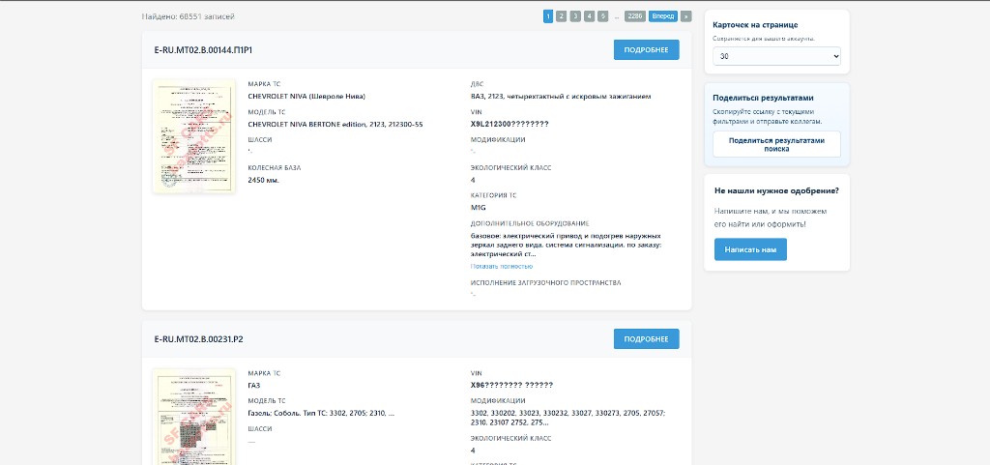990x465 pixels.
Task: Click the » last-page arrow
Action: (x=686, y=16)
